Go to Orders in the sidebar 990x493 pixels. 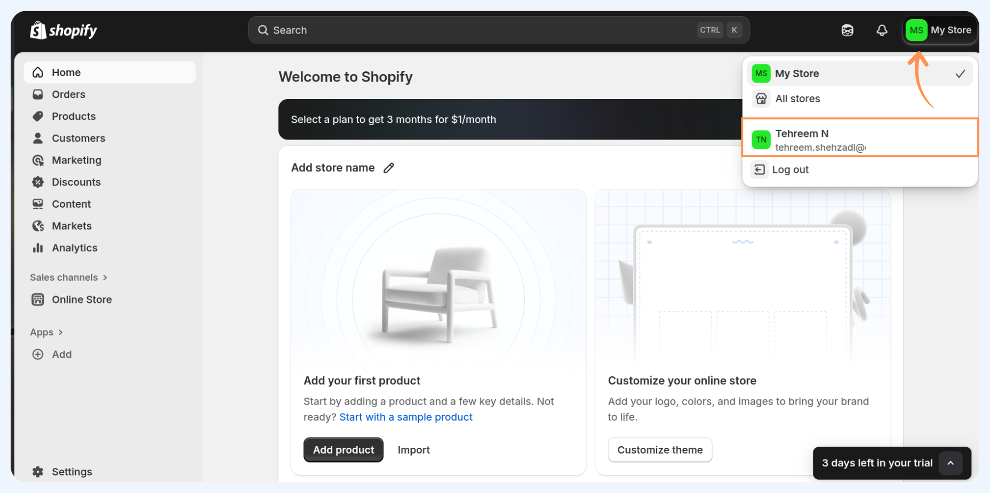point(110,94)
